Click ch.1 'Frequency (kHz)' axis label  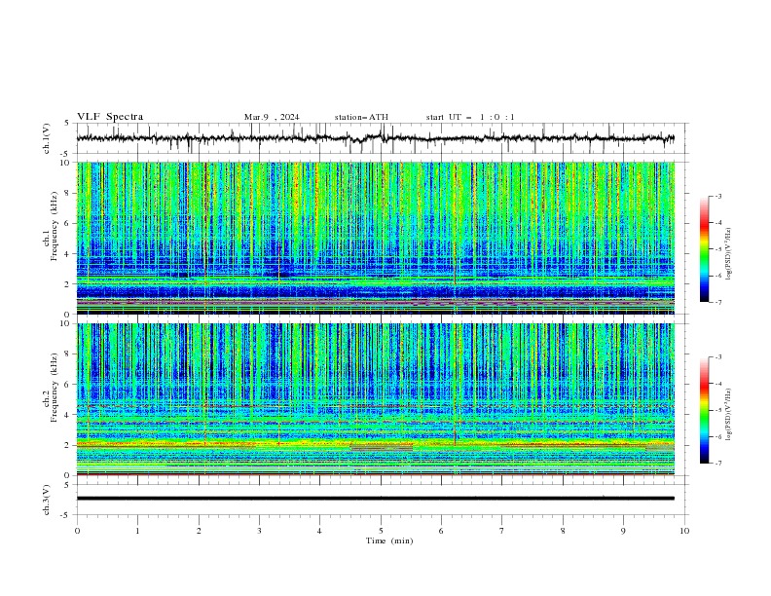[55, 226]
